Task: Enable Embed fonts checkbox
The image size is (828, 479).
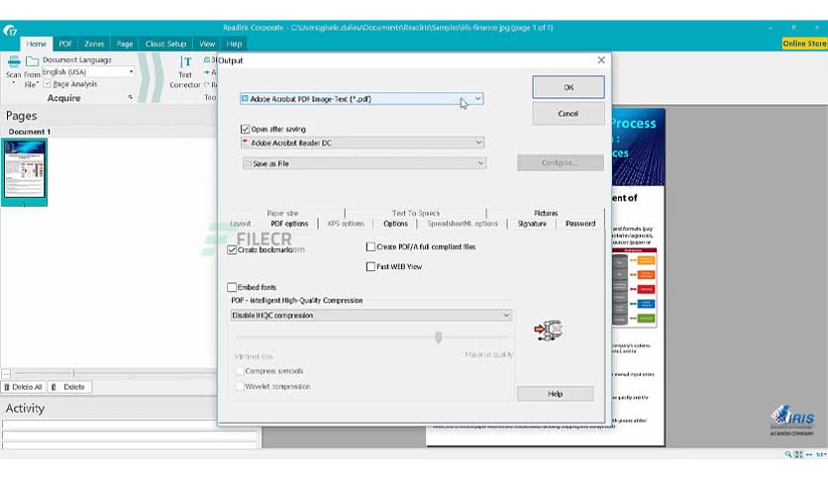Action: (x=232, y=287)
